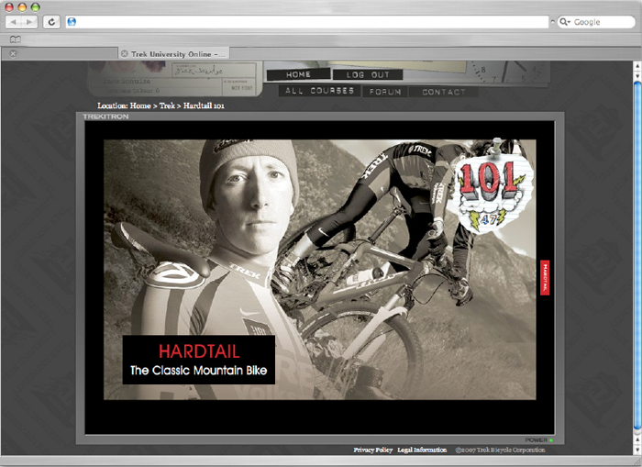The height and width of the screenshot is (467, 642).
Task: Open the Contact page
Action: coord(444,92)
